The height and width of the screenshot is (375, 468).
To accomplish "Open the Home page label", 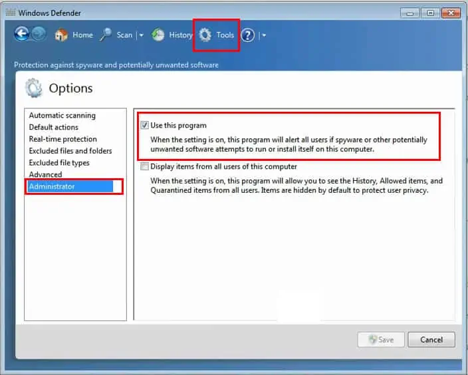I will coord(82,35).
